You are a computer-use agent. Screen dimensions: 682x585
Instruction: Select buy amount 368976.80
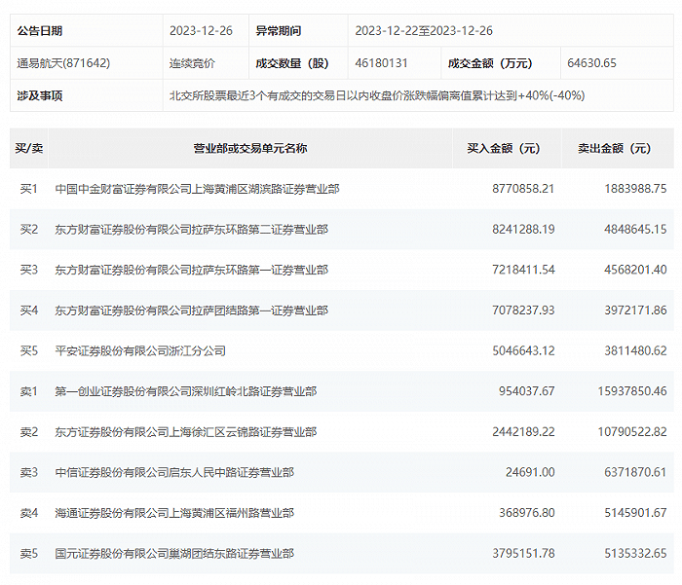point(527,513)
